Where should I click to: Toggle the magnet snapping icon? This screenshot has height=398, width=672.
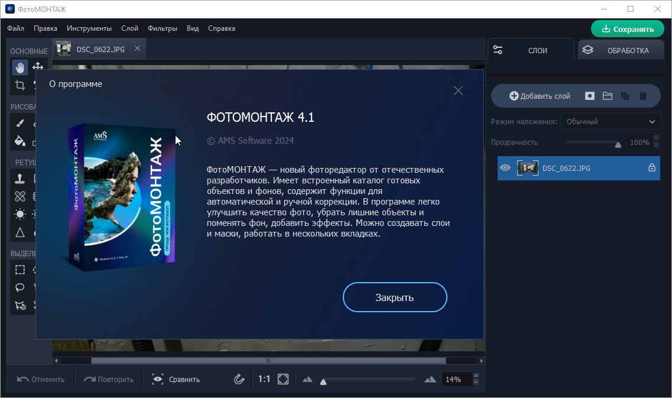[x=239, y=379]
